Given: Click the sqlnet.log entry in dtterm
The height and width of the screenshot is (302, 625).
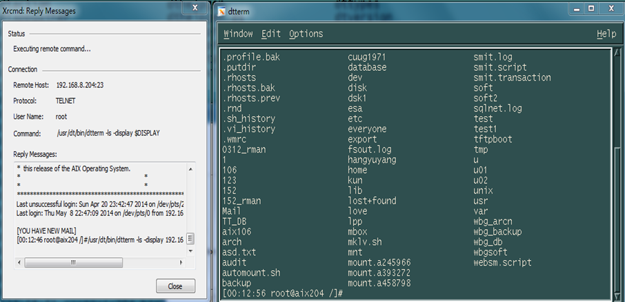Looking at the screenshot, I should (497, 109).
